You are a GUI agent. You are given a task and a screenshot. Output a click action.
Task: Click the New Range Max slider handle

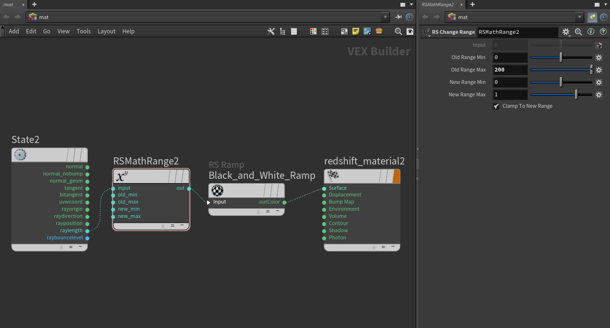[576, 95]
